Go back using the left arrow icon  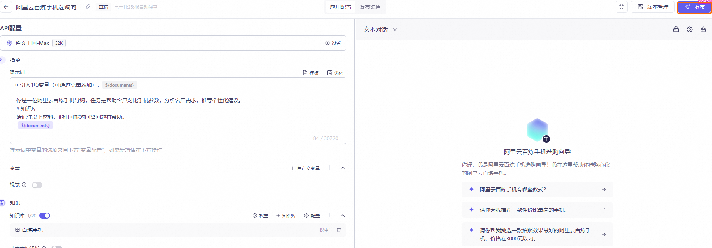click(6, 7)
